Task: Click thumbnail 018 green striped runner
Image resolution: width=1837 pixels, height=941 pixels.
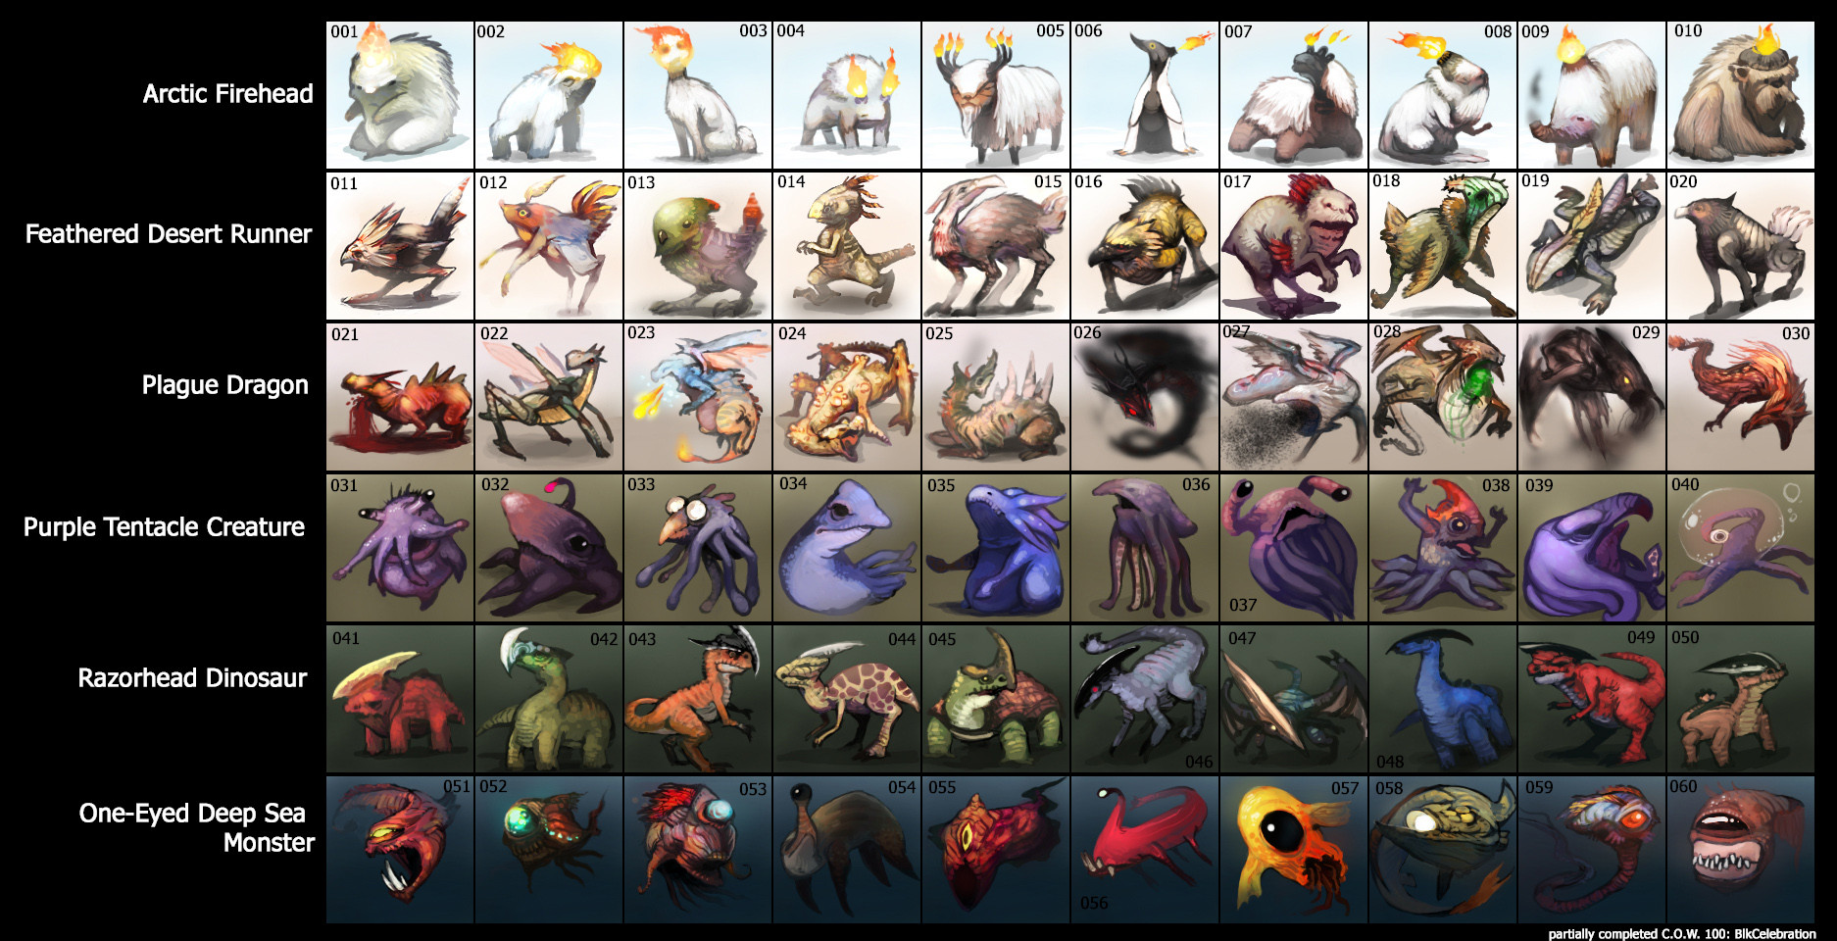Action: (x=1443, y=246)
